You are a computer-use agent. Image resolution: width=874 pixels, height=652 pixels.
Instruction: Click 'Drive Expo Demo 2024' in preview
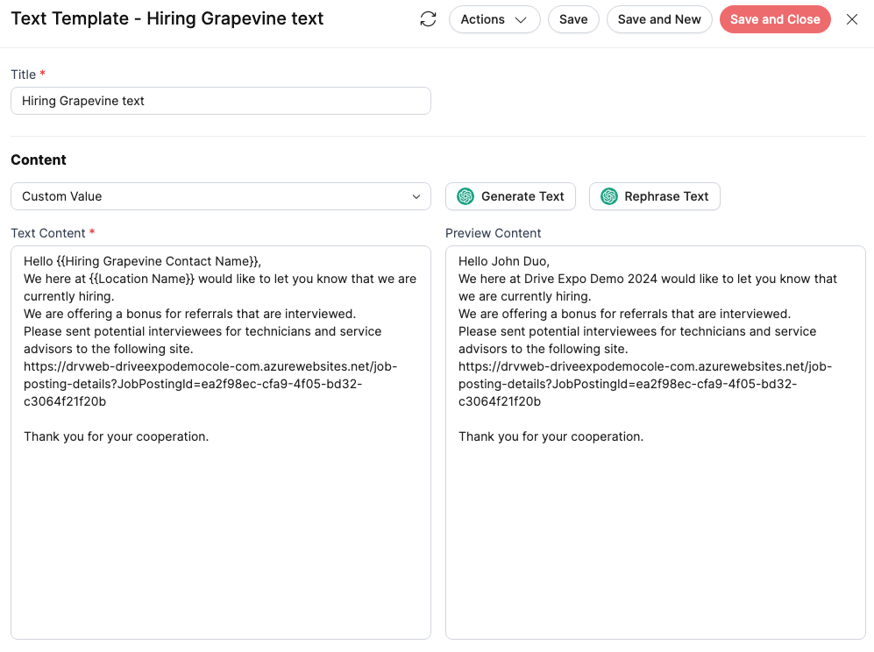(x=590, y=279)
